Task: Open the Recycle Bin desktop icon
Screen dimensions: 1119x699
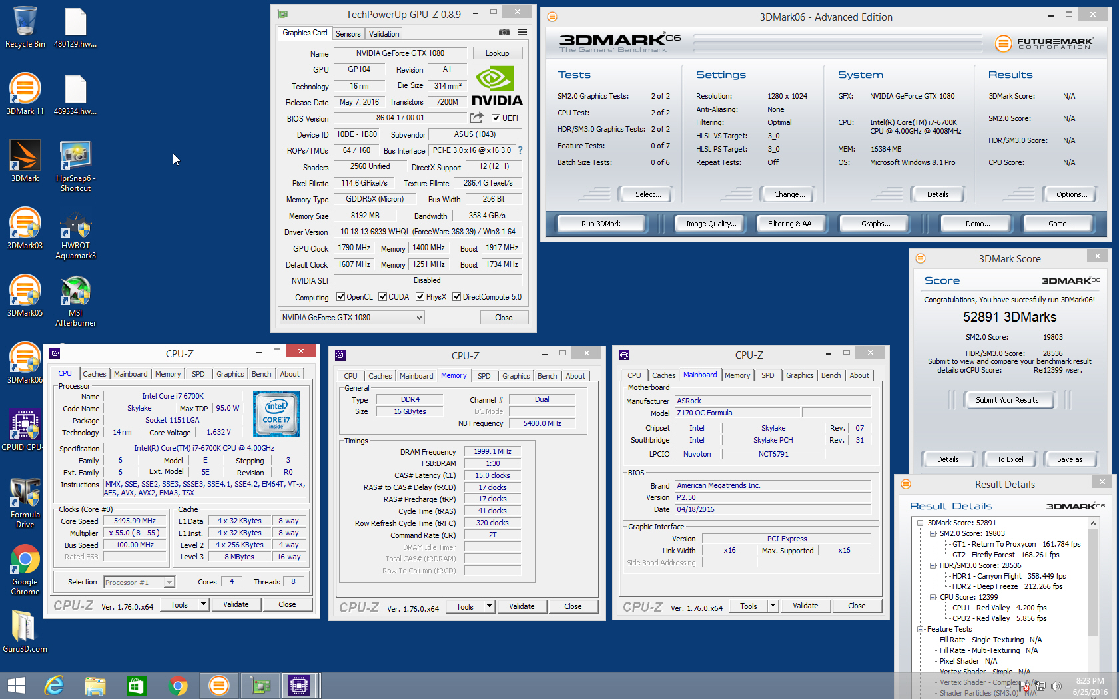Action: (x=25, y=27)
